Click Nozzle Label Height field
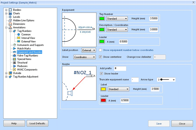Screen dimensions: 196x130 [x=155, y=89]
